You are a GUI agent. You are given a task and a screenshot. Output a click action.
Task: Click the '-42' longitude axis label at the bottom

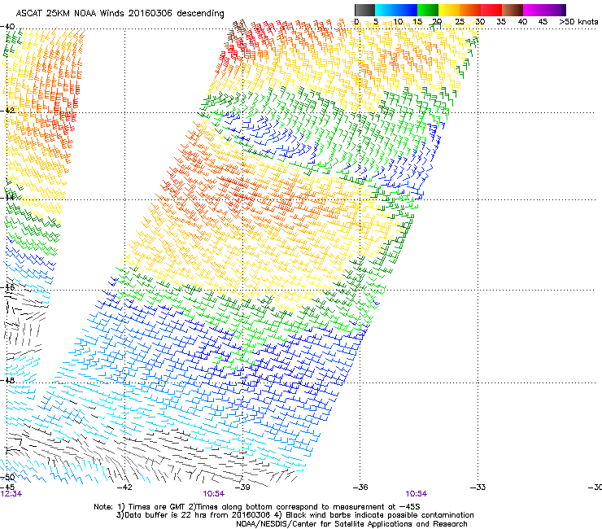[x=124, y=487]
